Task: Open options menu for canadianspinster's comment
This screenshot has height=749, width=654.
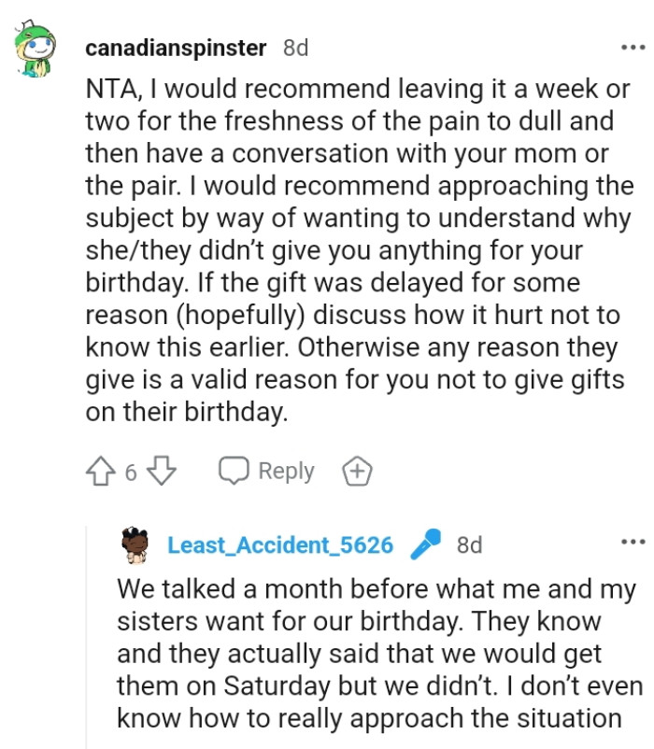Action: pos(633,47)
